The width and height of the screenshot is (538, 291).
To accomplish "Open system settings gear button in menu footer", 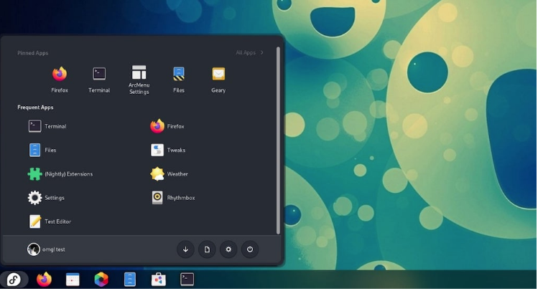I will (x=228, y=249).
